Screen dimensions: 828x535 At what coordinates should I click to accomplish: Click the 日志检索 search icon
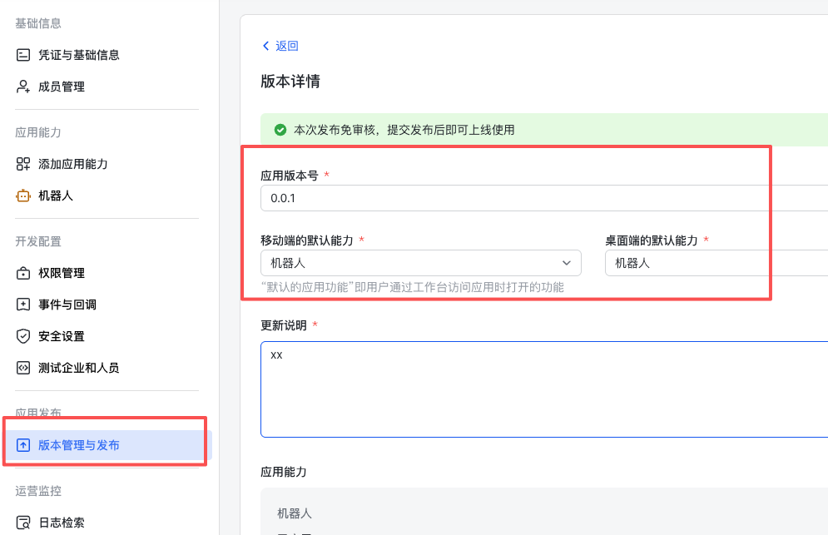23,523
